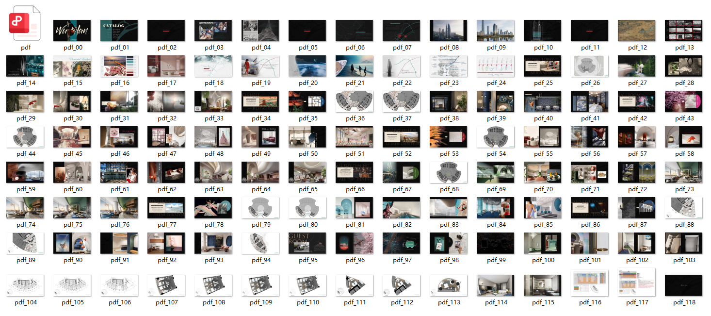Select the pdf_61 thumbnail
This screenshot has width=711, height=316.
pyautogui.click(x=119, y=172)
